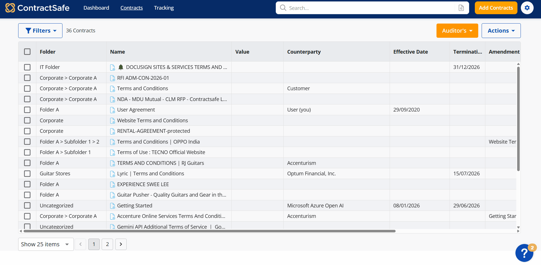Open the Actions dropdown menu
The width and height of the screenshot is (541, 265).
tap(501, 31)
